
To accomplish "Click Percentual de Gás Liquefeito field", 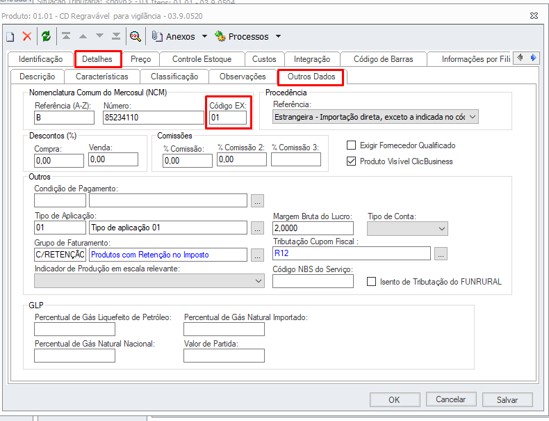I will 74,329.
